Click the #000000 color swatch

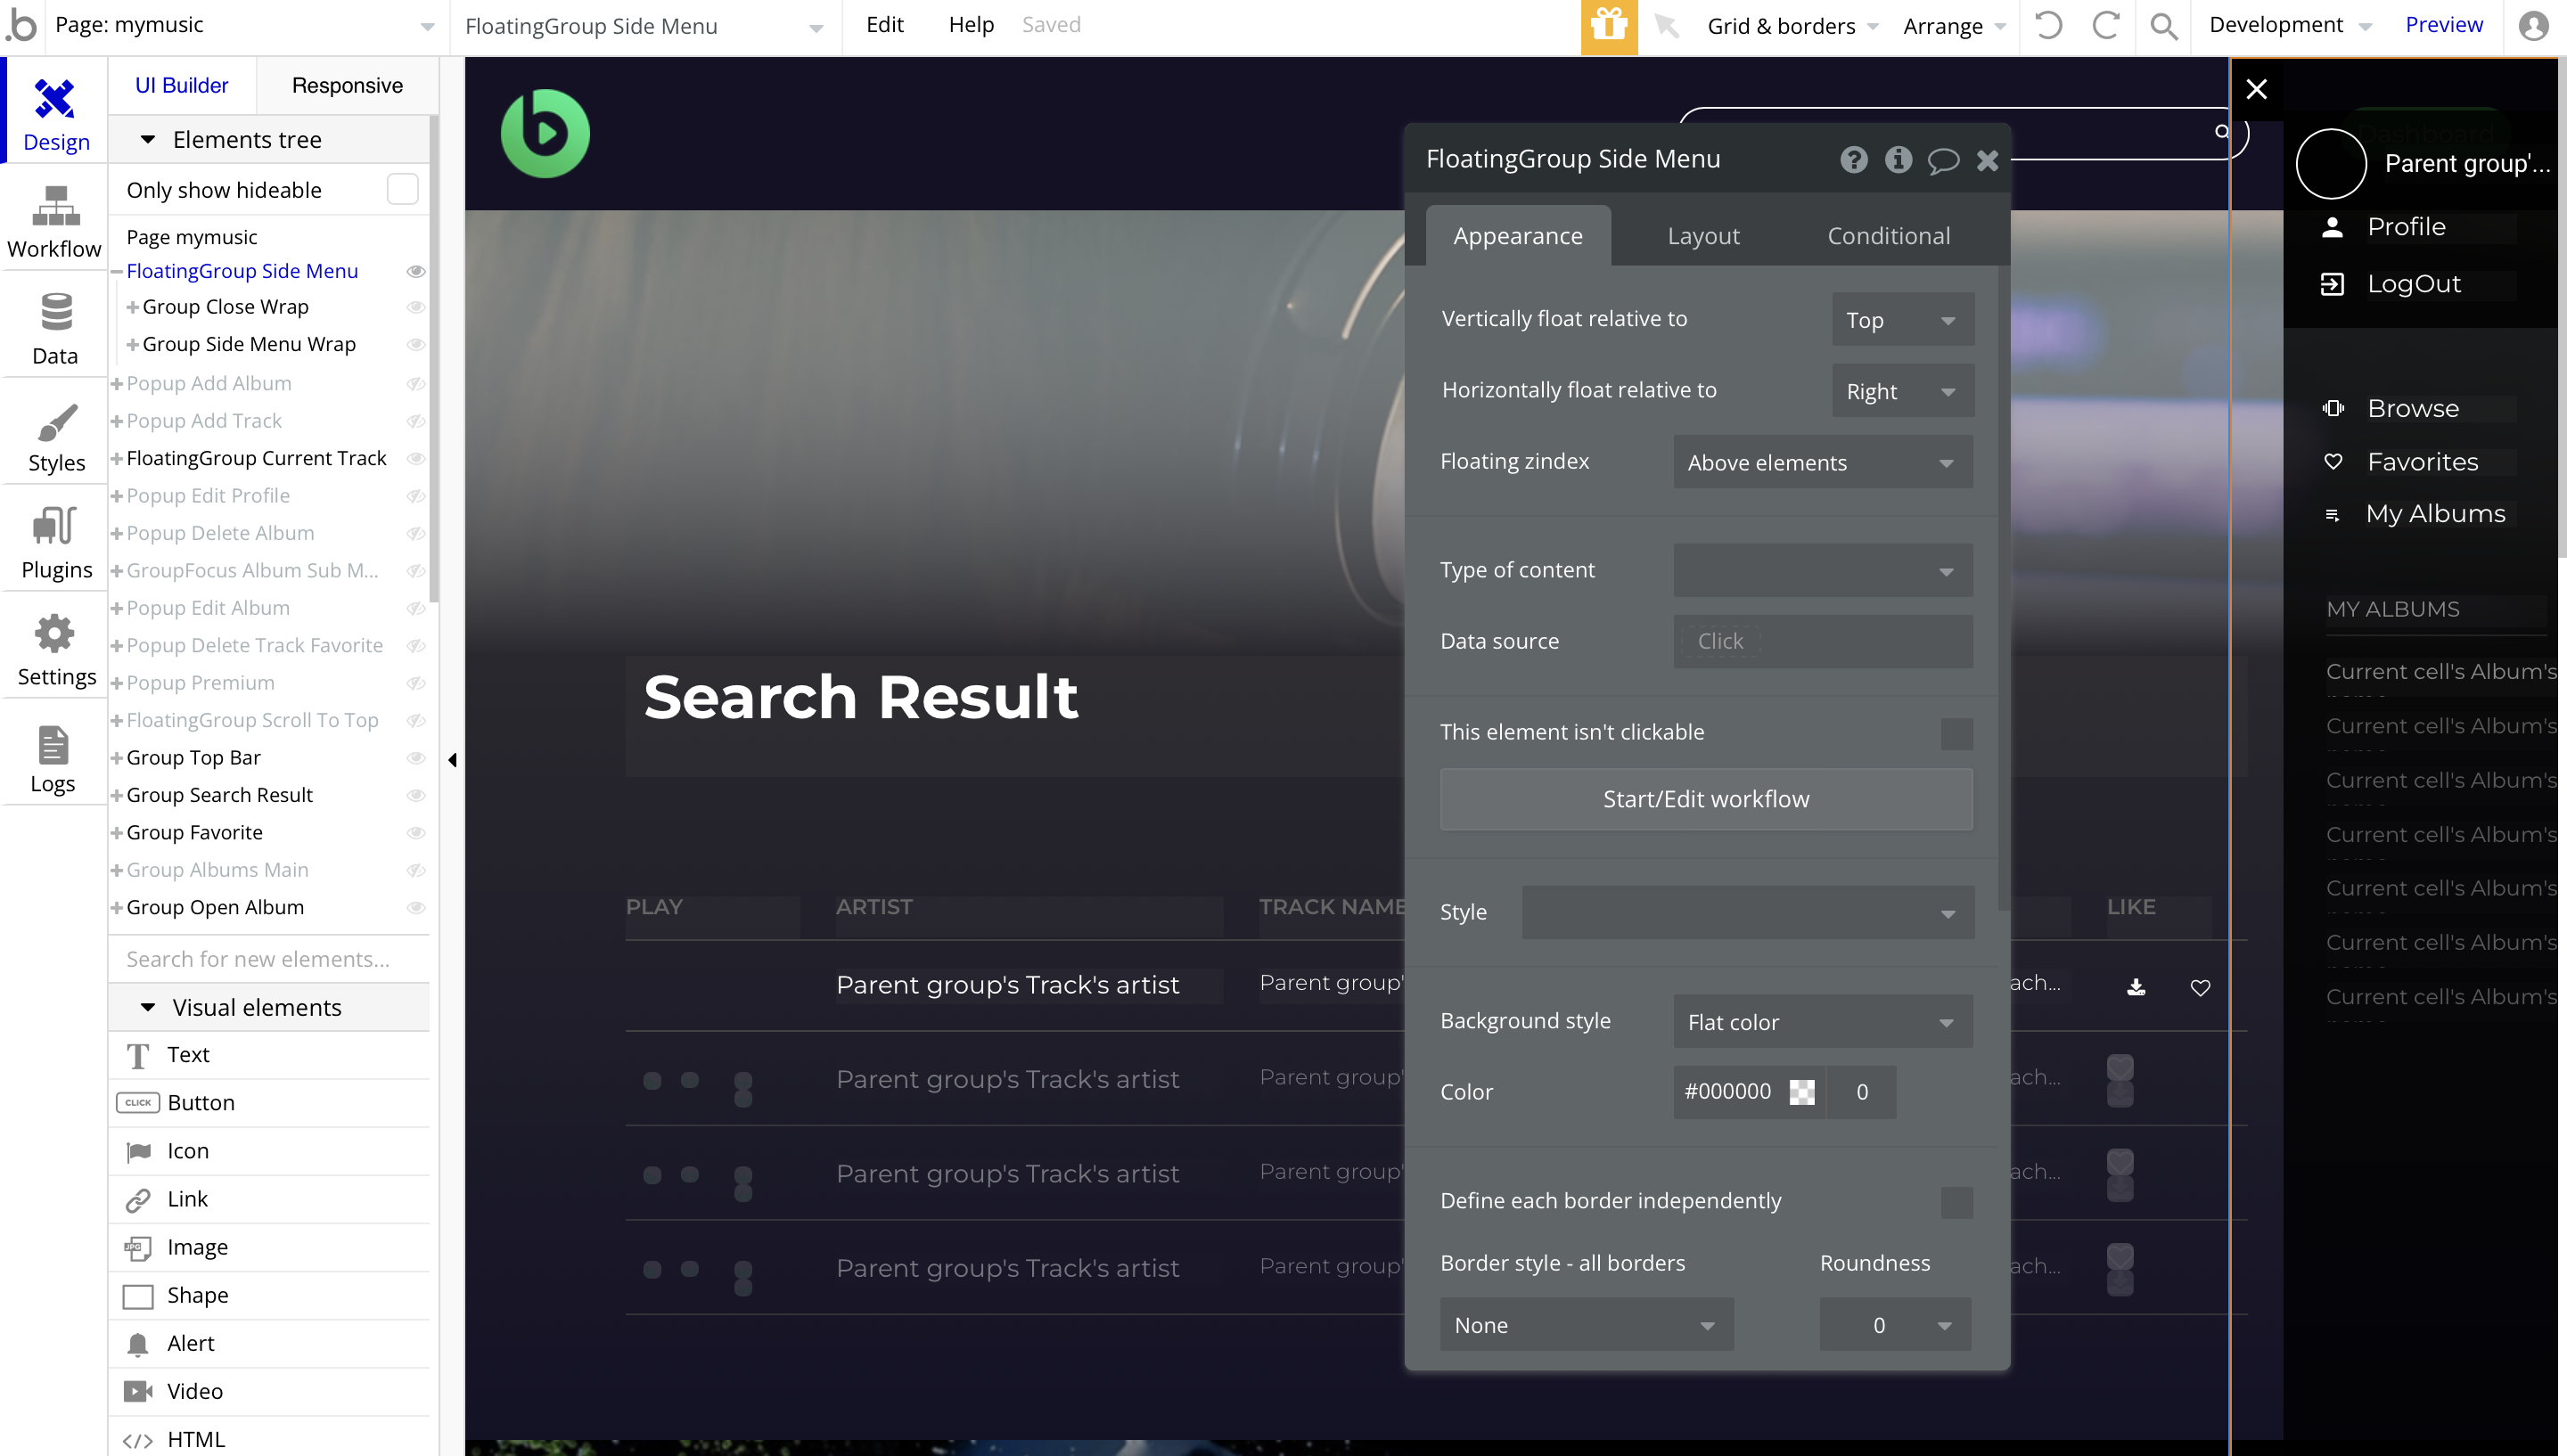coord(1801,1092)
